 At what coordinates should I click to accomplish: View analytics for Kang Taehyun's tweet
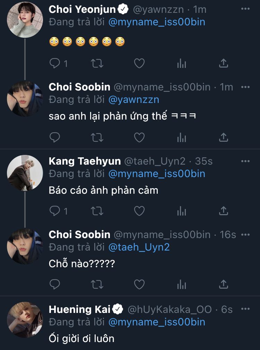182,210
